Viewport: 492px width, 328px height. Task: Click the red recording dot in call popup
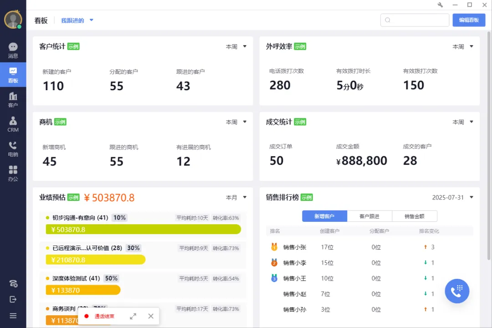point(87,316)
